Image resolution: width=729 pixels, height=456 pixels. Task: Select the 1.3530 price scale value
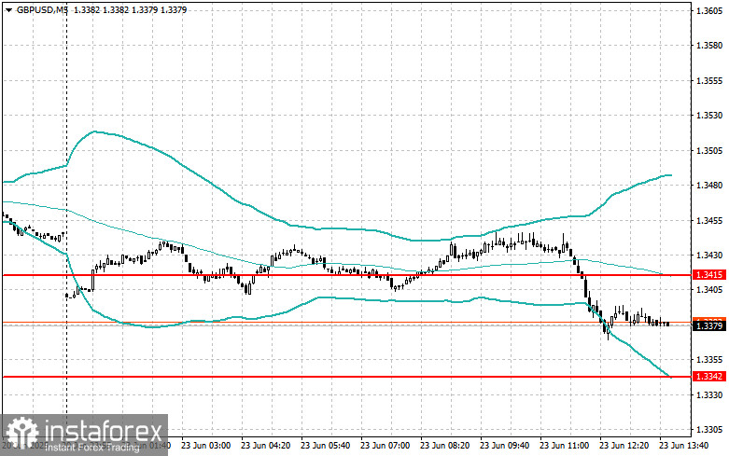point(709,115)
